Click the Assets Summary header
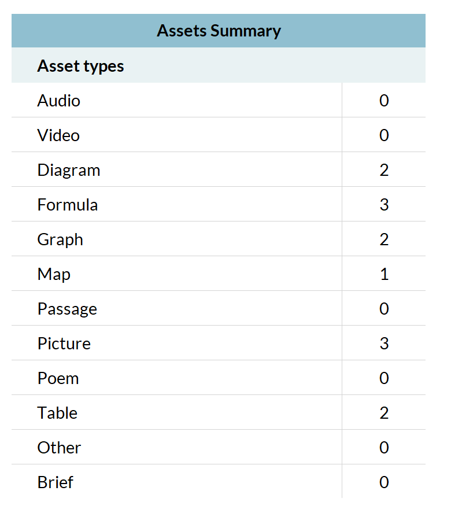 tap(219, 31)
